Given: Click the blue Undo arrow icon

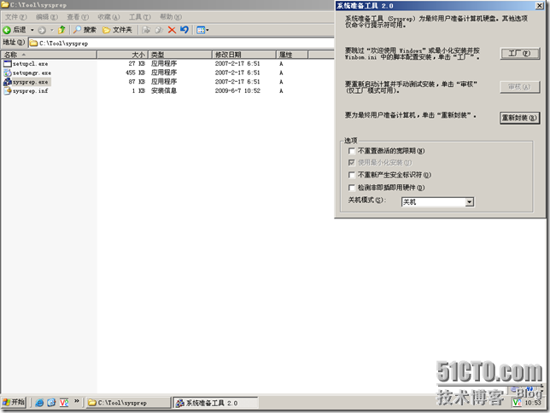Looking at the screenshot, I should pyautogui.click(x=184, y=30).
